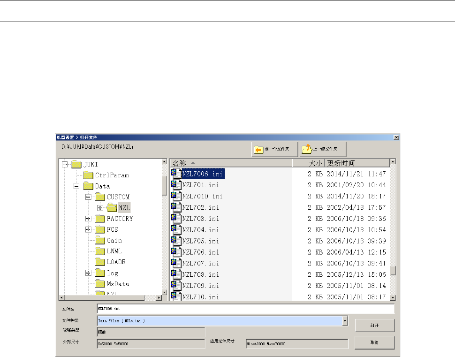Viewport: 455px width, 357px height.
Task: Select the NZL701.ini file icon
Action: pyautogui.click(x=176, y=184)
